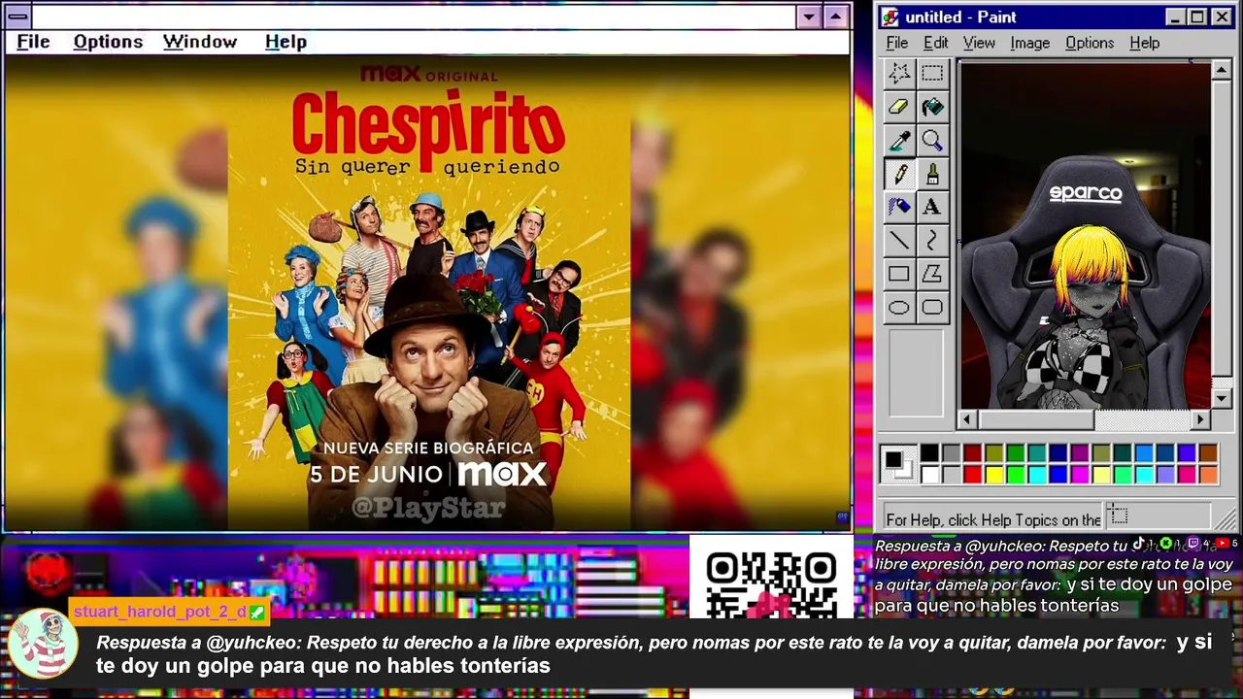
Task: Select the rectangular Select tool in Paint
Action: [x=932, y=73]
